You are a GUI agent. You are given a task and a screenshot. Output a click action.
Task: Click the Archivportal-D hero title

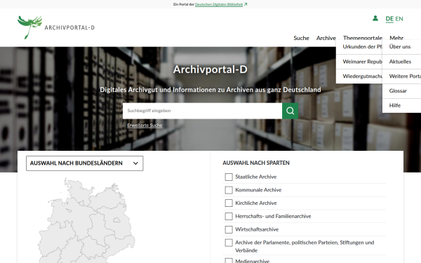pyautogui.click(x=210, y=69)
